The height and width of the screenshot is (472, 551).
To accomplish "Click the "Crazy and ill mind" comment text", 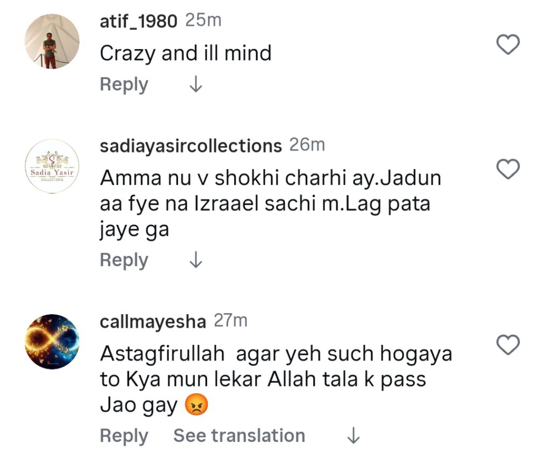I will click(186, 53).
